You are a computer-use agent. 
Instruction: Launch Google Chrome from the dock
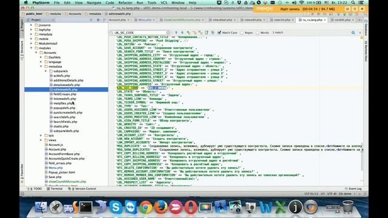[x=145, y=206]
